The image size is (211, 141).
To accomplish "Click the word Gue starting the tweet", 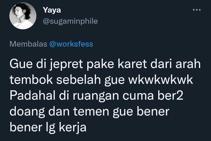I will coord(21,64).
